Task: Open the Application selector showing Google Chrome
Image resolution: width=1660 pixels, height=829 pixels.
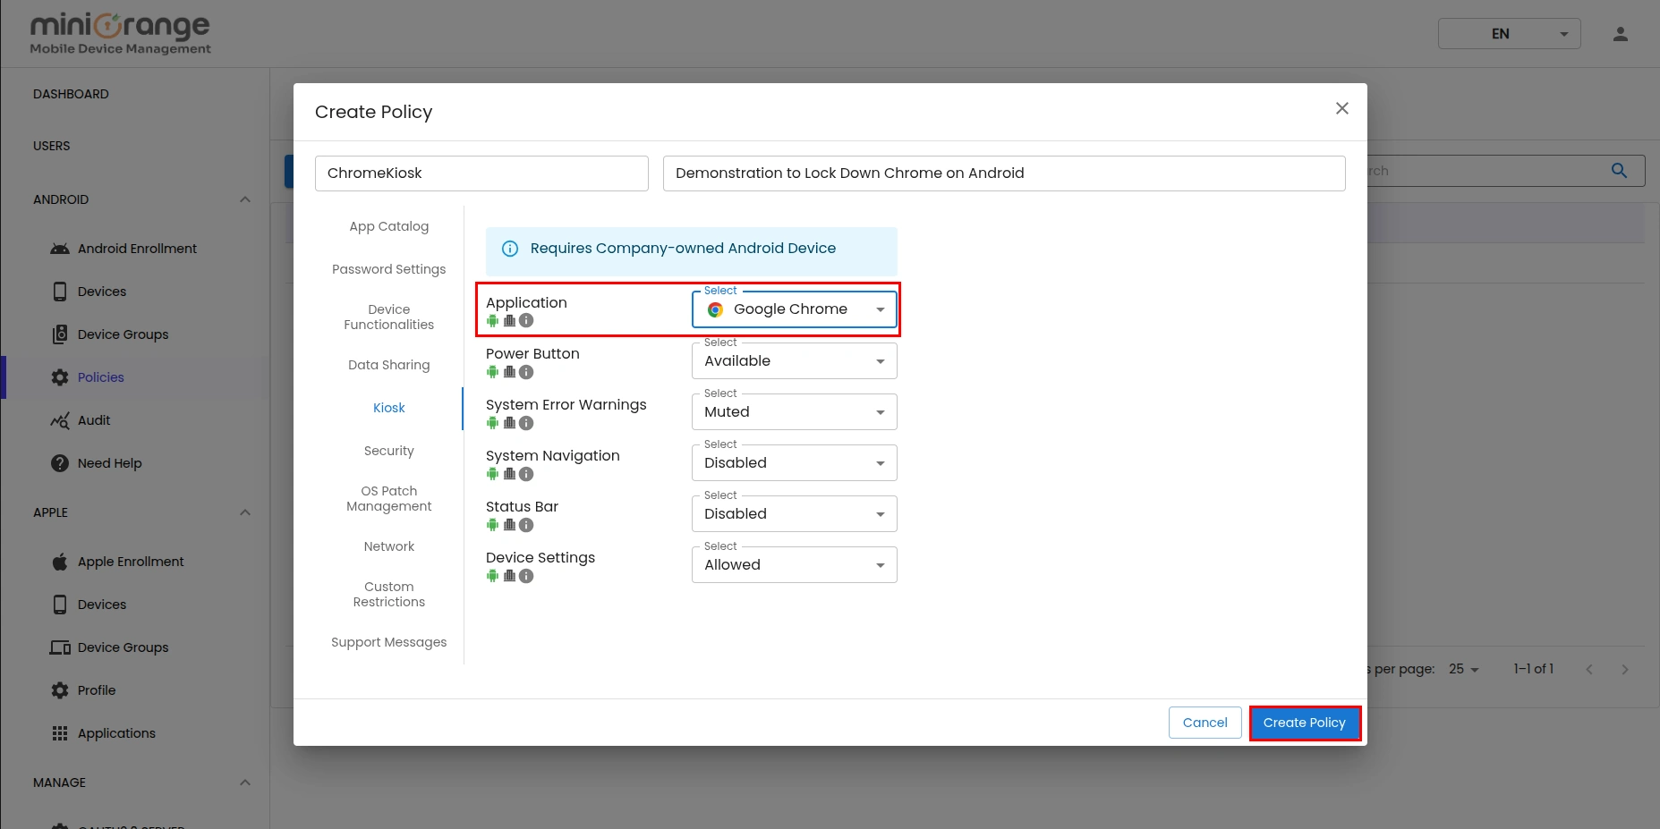Action: tap(794, 309)
